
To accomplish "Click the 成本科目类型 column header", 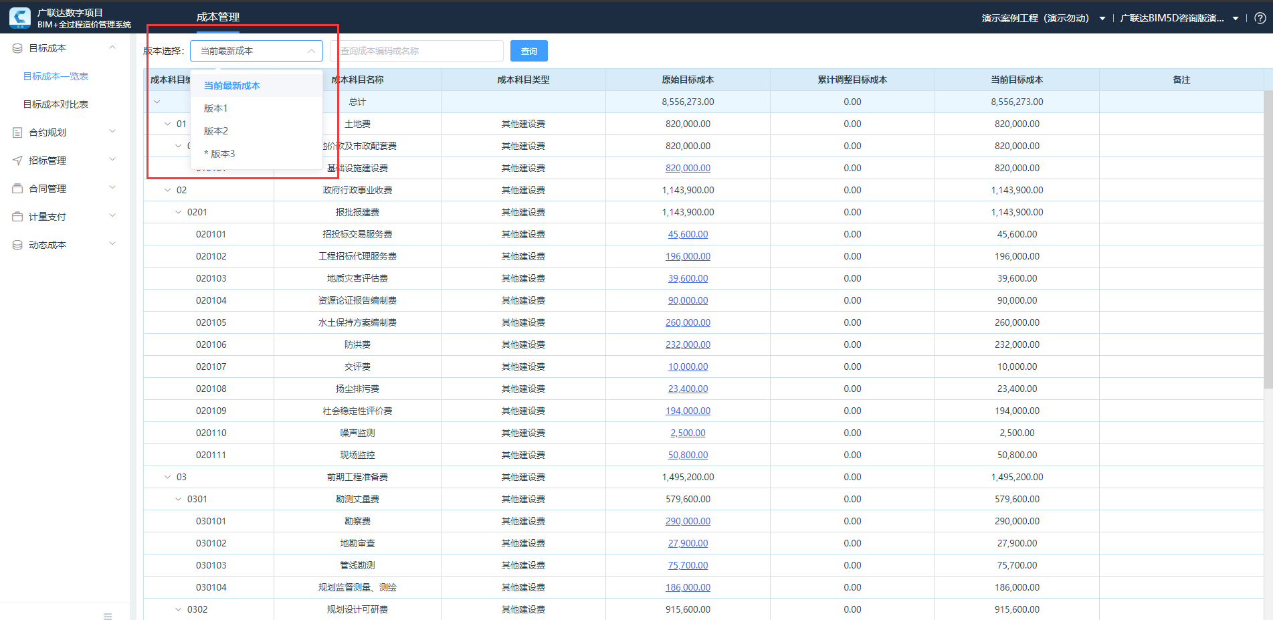I will pos(523,80).
